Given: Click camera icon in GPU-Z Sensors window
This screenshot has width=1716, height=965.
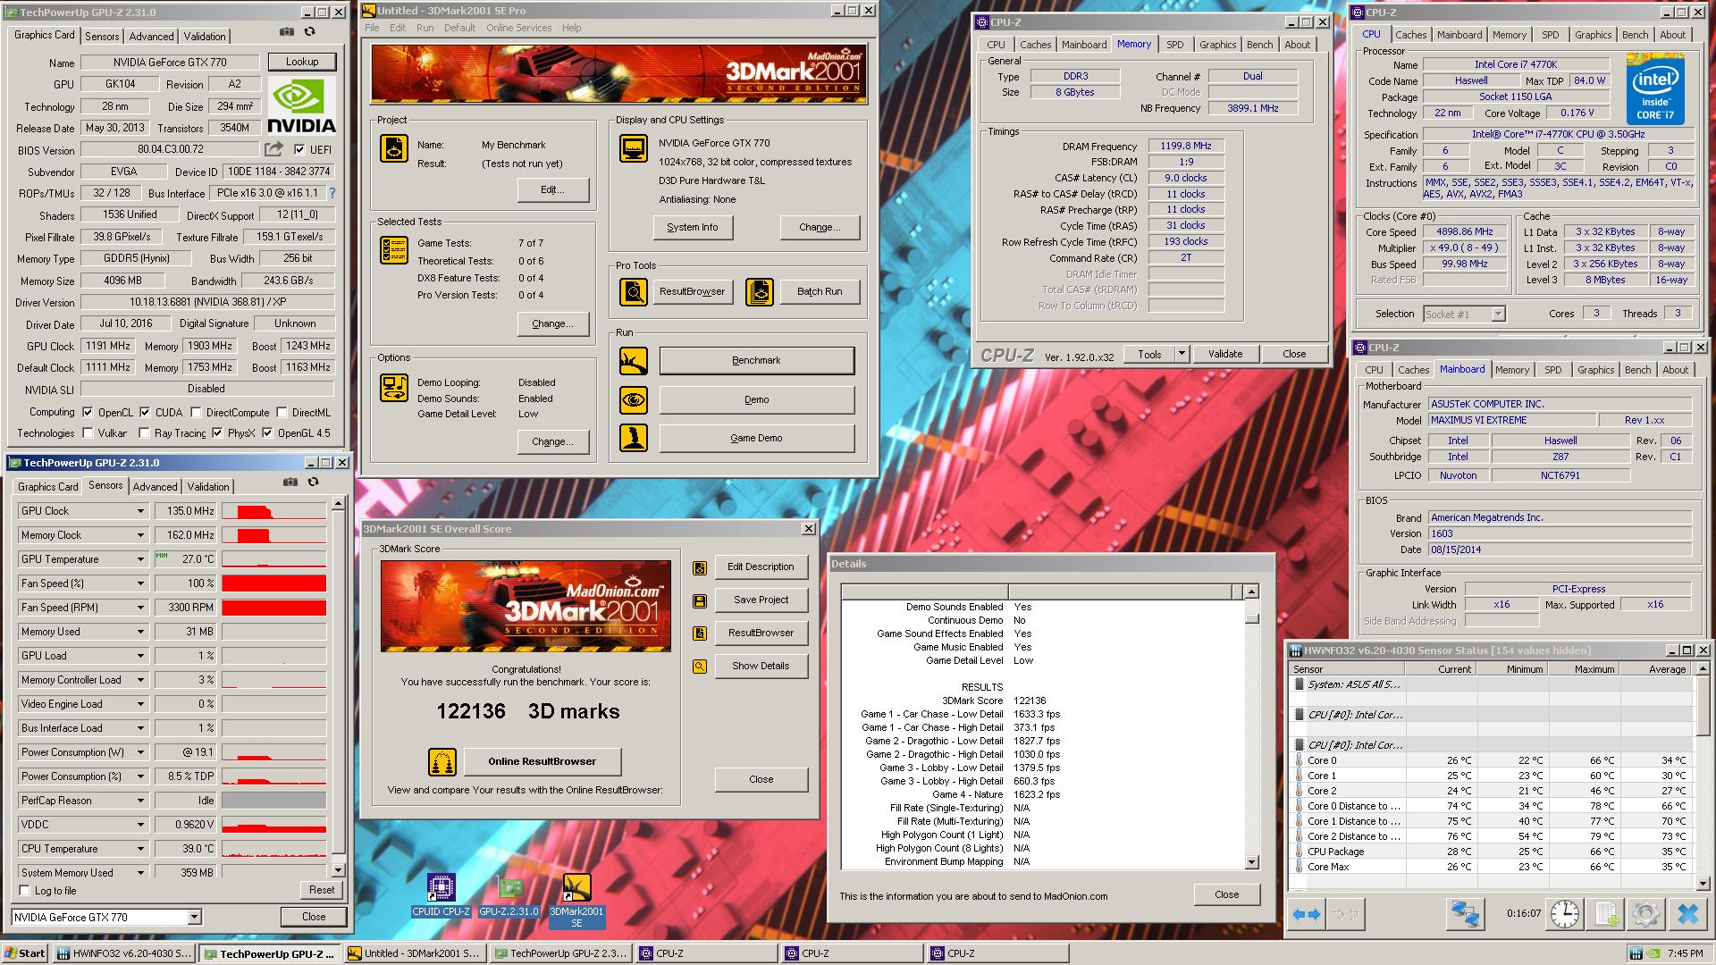Looking at the screenshot, I should pos(290,482).
